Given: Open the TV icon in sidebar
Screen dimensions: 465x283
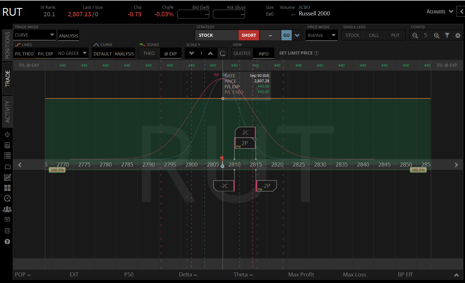Looking at the screenshot, I should [x=7, y=166].
